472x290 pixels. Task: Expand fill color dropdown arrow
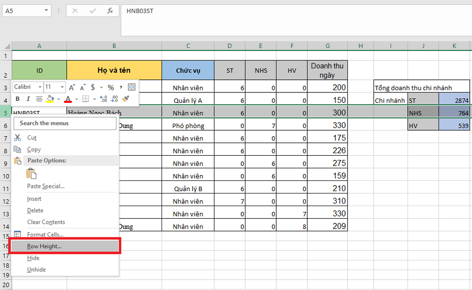coord(58,99)
